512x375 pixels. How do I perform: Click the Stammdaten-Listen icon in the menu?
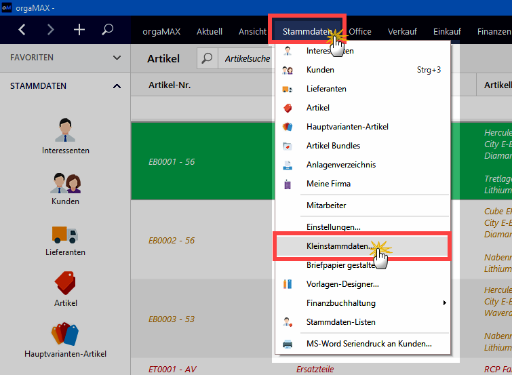288,322
